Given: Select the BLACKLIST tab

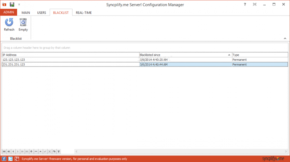Looking at the screenshot, I should pyautogui.click(x=61, y=13).
